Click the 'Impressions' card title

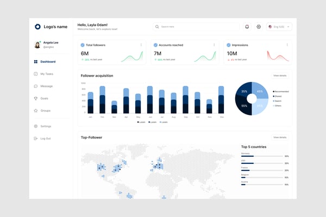pos(240,45)
